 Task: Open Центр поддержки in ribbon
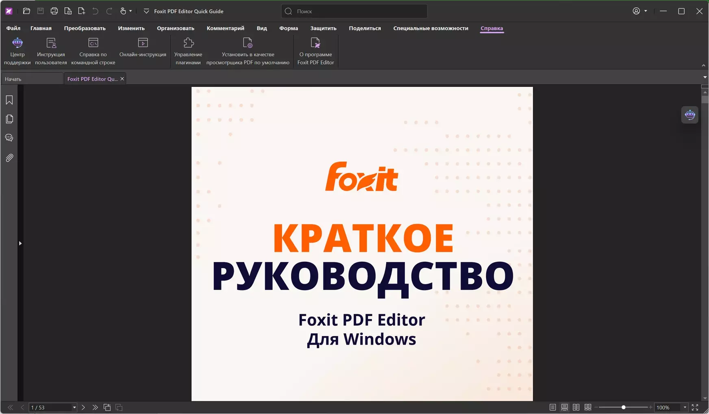[17, 51]
